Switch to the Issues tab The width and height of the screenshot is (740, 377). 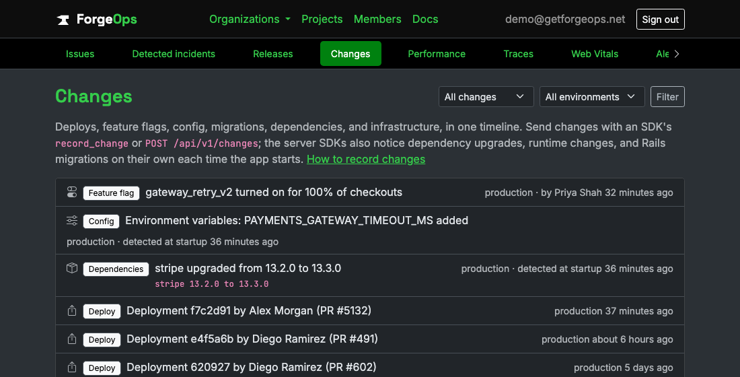click(80, 54)
